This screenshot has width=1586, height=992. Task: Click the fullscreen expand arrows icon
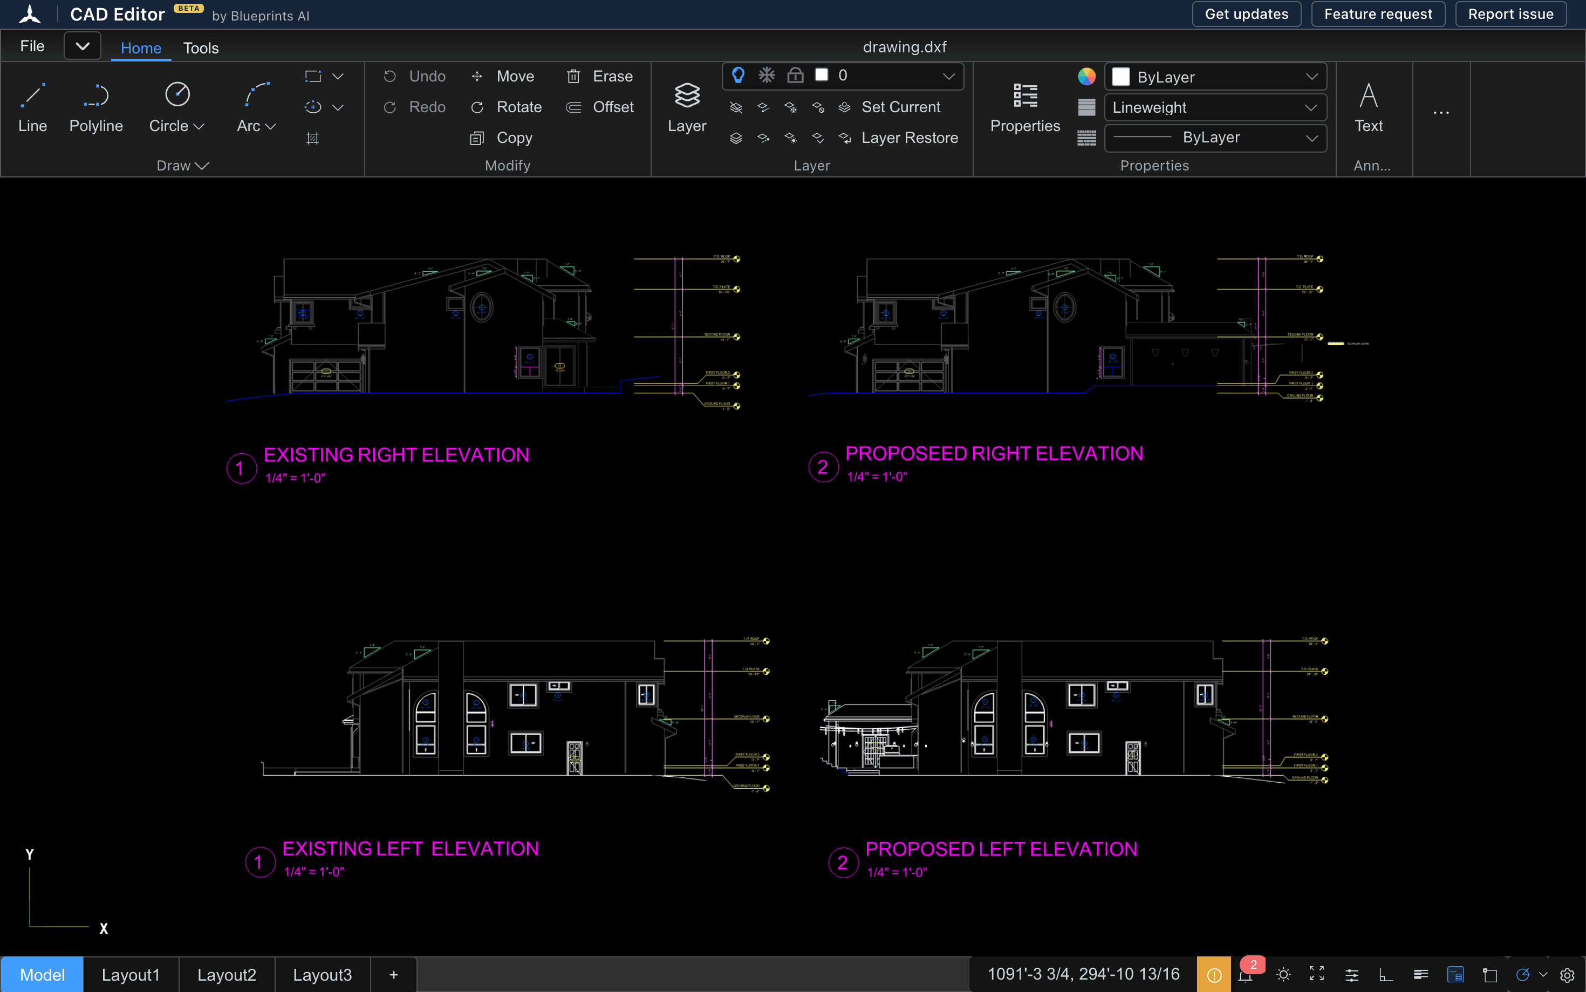pyautogui.click(x=1317, y=974)
